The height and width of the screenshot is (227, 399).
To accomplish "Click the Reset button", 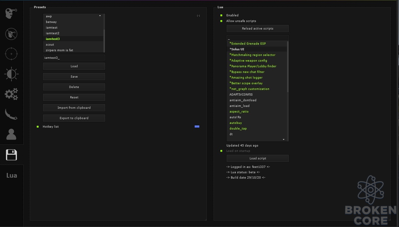I will 74,97.
